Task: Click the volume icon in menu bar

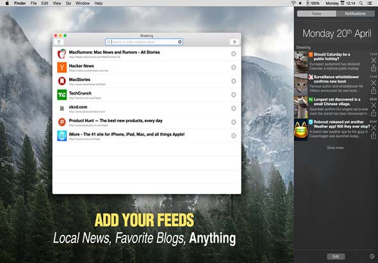Action: pos(300,3)
